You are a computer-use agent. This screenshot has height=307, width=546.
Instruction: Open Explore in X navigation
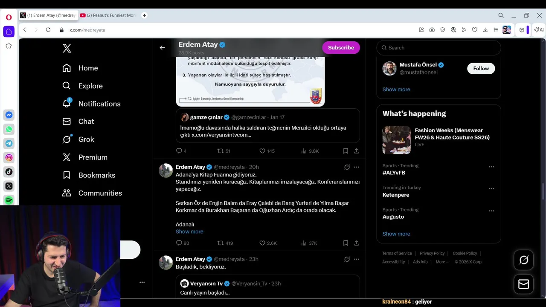click(x=82, y=86)
